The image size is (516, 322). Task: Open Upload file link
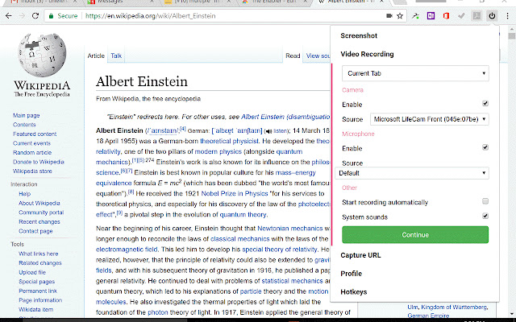pyautogui.click(x=32, y=272)
